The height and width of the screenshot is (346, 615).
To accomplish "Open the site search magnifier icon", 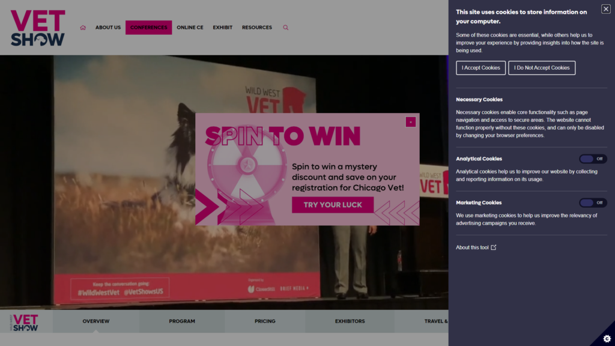I will (x=285, y=28).
